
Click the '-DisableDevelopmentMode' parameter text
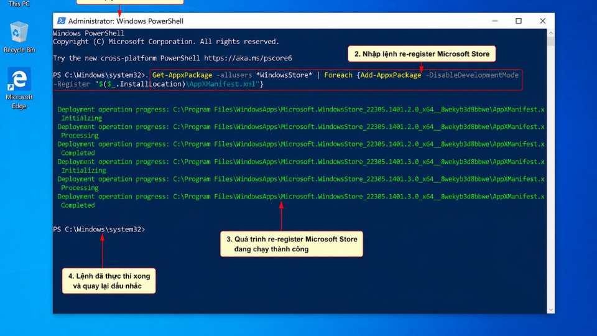coord(472,75)
